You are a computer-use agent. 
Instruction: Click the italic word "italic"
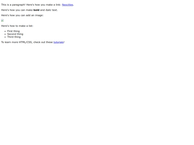coord(48,10)
